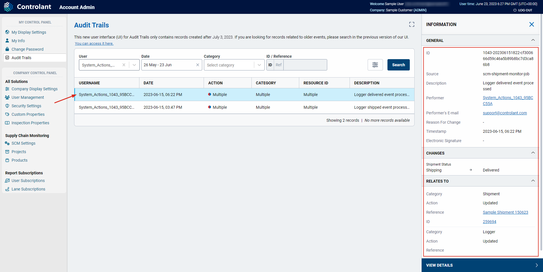Open VIEW DETAILS chevron
The width and height of the screenshot is (543, 272).
click(x=536, y=265)
